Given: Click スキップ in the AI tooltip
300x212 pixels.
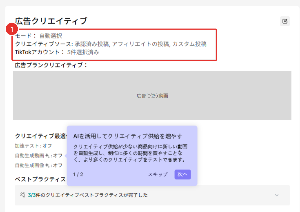Looking at the screenshot, I should [158, 174].
